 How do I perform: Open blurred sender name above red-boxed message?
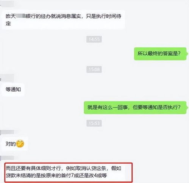point(7,158)
